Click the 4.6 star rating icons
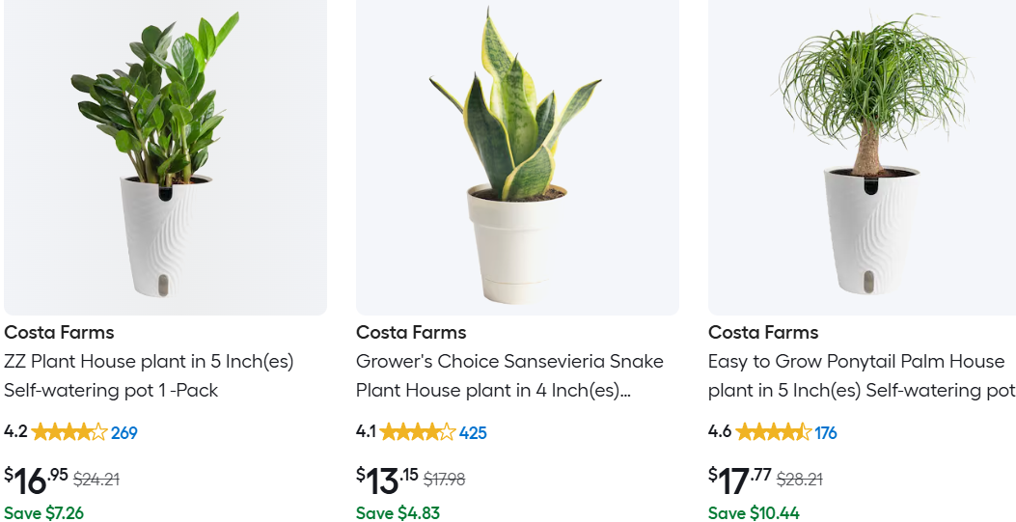Viewport: 1016px width, 522px height. [x=774, y=432]
